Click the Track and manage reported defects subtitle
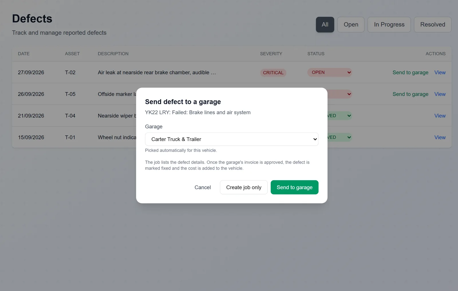458x291 pixels. (59, 33)
